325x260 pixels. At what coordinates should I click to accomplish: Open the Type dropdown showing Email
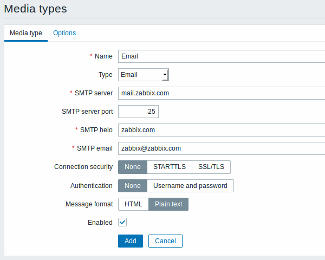click(x=144, y=75)
